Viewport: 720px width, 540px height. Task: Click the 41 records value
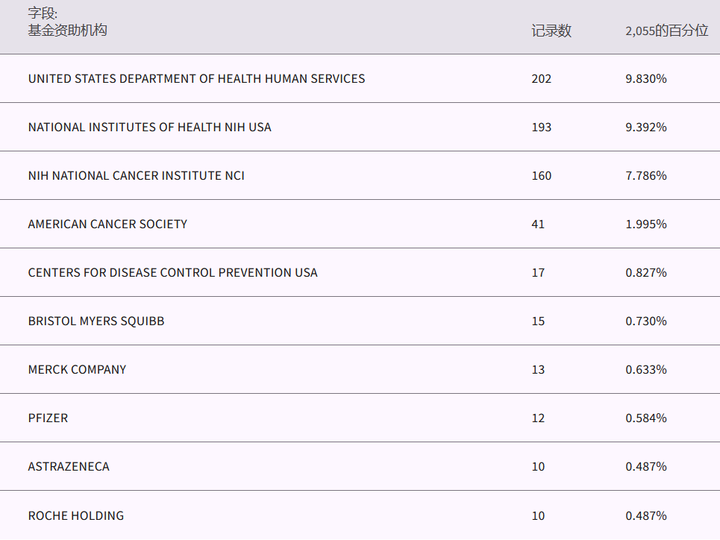[x=538, y=224]
